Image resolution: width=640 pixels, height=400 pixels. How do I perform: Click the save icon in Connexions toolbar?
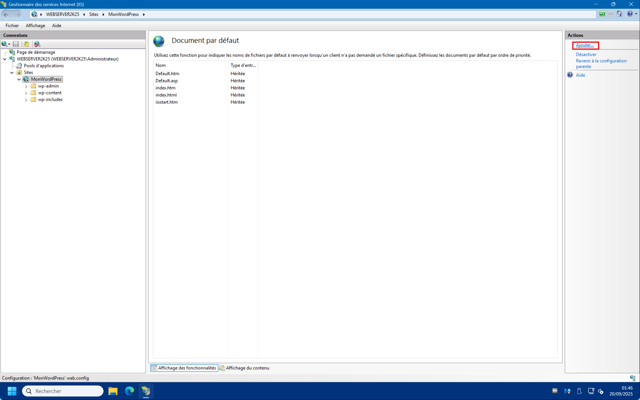click(16, 44)
